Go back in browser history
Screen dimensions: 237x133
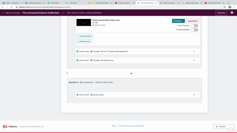pyautogui.click(x=3, y=7)
